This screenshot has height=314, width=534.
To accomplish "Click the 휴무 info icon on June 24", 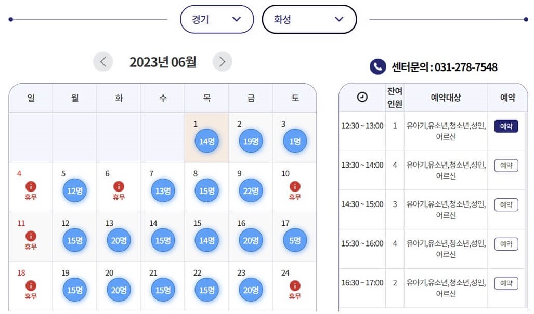I will (x=295, y=284).
